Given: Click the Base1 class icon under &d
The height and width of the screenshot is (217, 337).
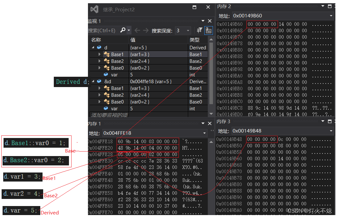Looking at the screenshot, I should [x=107, y=88].
